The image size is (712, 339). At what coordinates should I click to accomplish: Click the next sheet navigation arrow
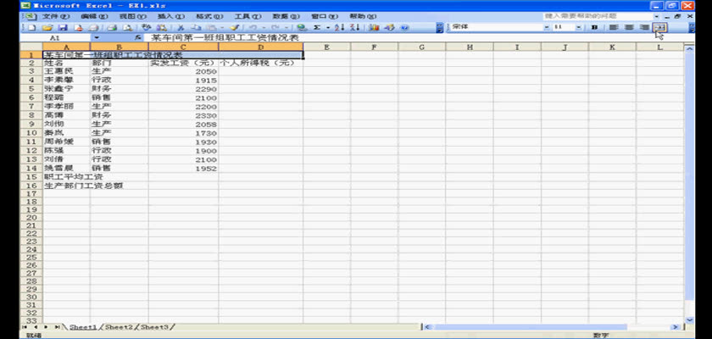coord(47,327)
